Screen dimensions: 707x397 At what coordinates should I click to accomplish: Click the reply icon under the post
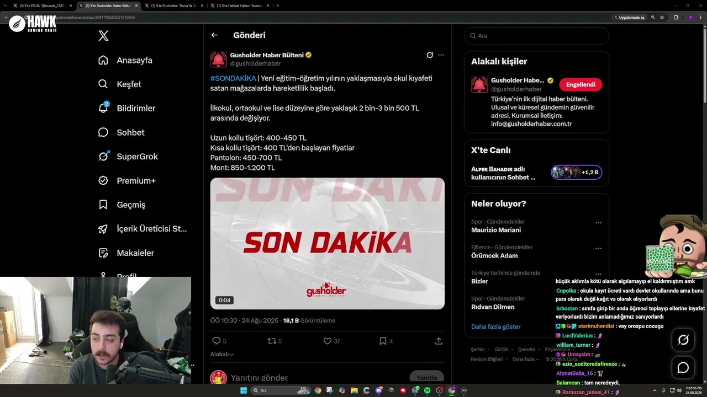[217, 341]
